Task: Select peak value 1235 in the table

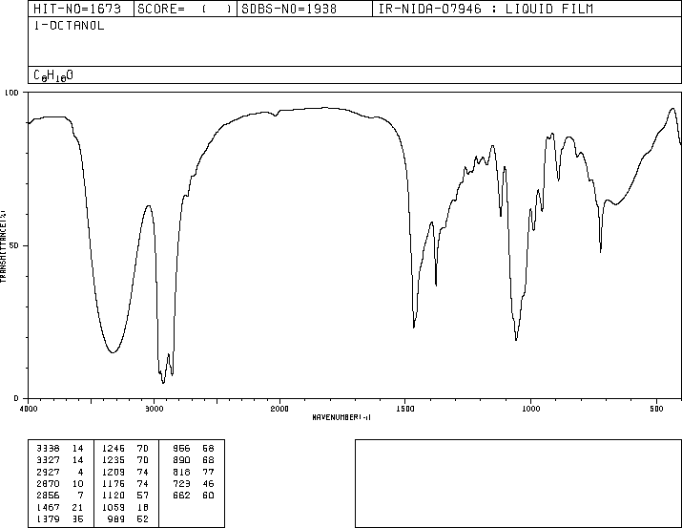Action: click(x=114, y=460)
